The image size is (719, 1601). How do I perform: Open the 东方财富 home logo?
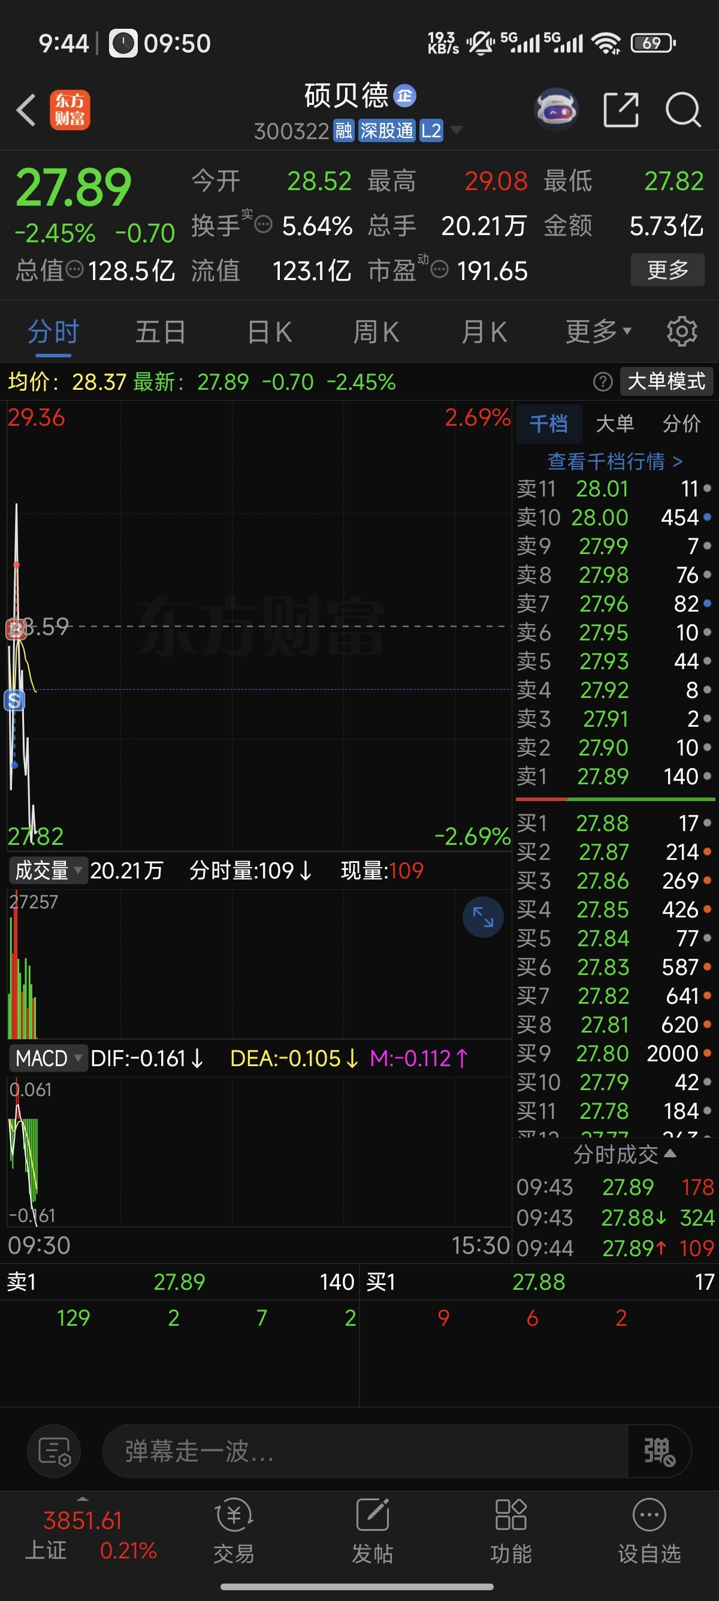coord(70,110)
